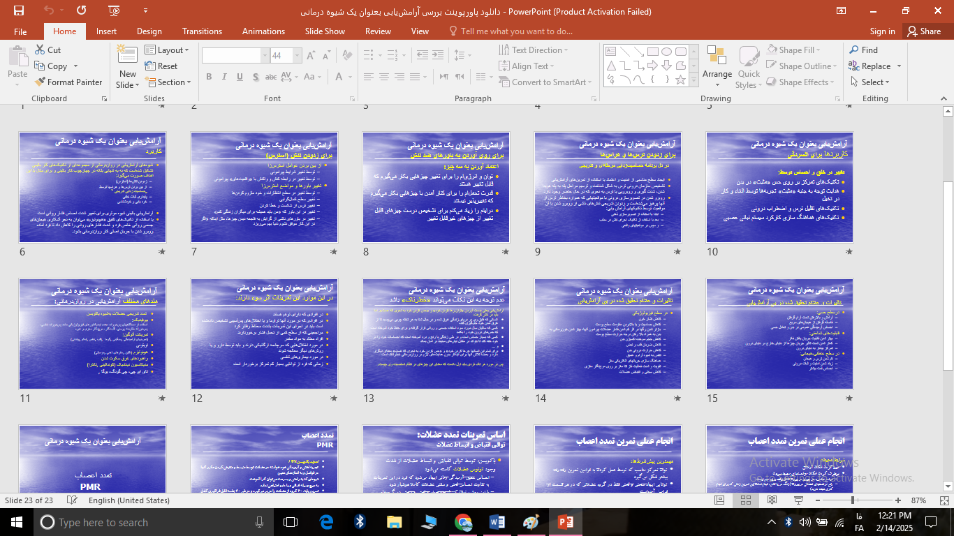The image size is (954, 536).
Task: Switch to the Insert tab
Action: pyautogui.click(x=106, y=31)
